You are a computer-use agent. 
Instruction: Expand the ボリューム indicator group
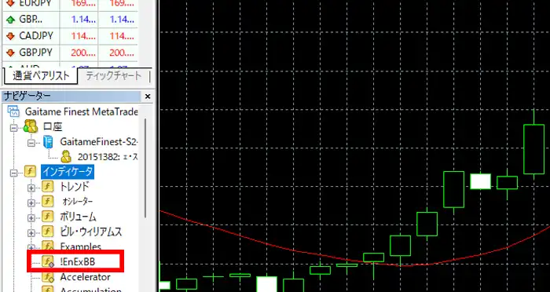tap(31, 217)
